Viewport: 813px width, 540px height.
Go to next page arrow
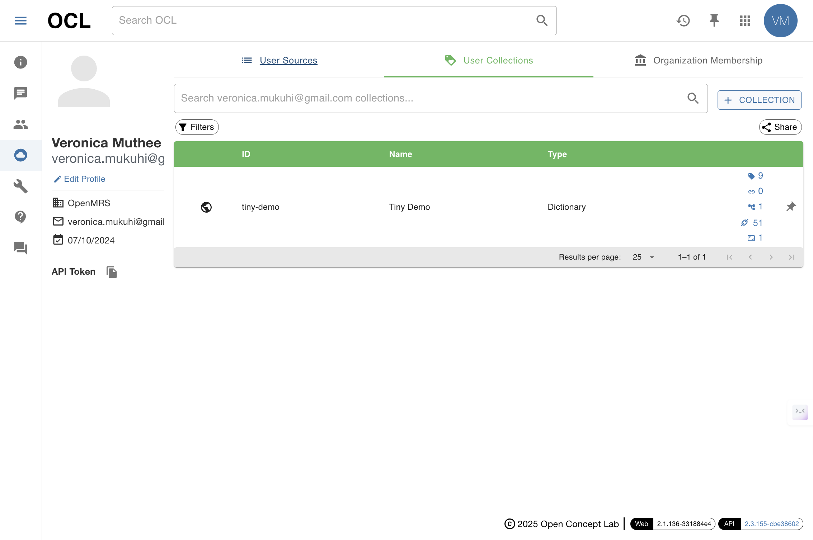click(x=771, y=257)
